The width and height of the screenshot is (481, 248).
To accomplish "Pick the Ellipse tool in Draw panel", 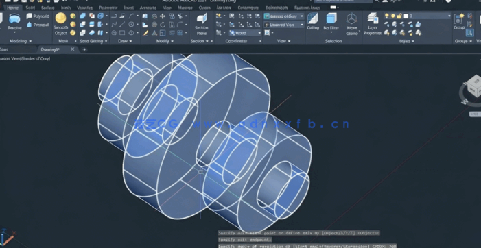I will 131,32.
